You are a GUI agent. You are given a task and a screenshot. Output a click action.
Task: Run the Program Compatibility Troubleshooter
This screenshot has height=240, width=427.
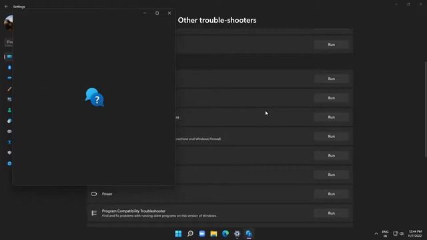pos(331,213)
